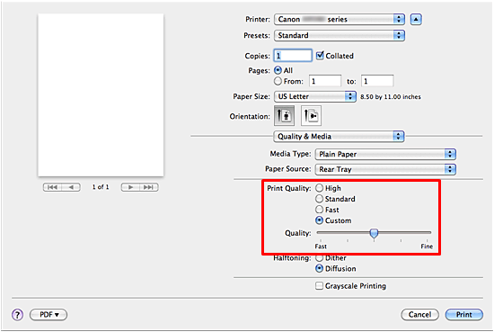Choose High print quality
The image size is (494, 332).
point(319,188)
